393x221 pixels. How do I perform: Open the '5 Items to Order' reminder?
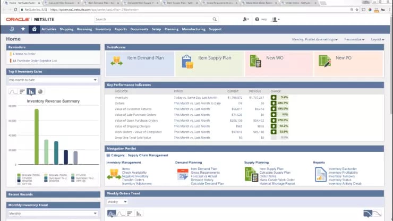[x=24, y=54]
